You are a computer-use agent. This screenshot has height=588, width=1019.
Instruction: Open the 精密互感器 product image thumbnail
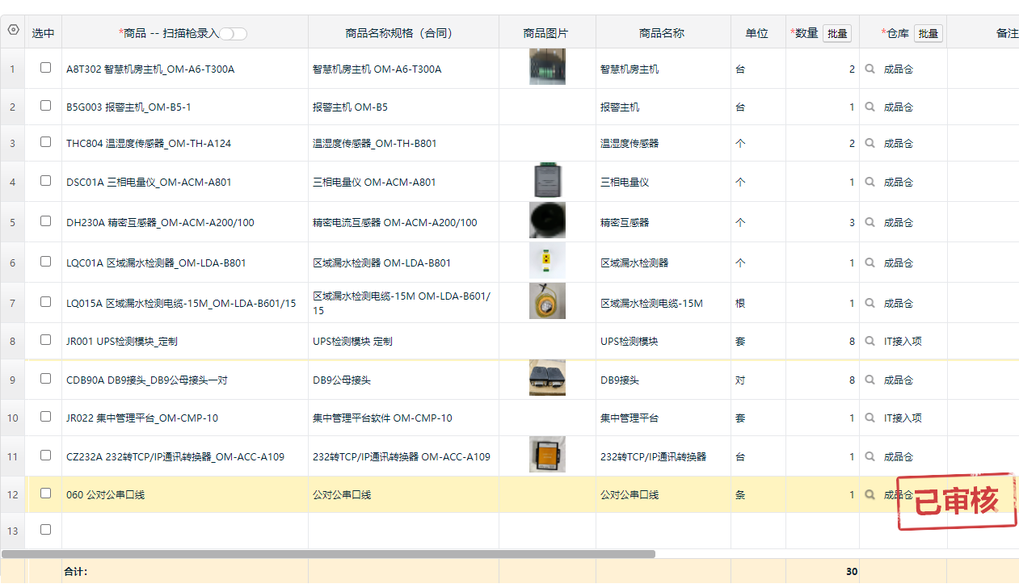[547, 220]
